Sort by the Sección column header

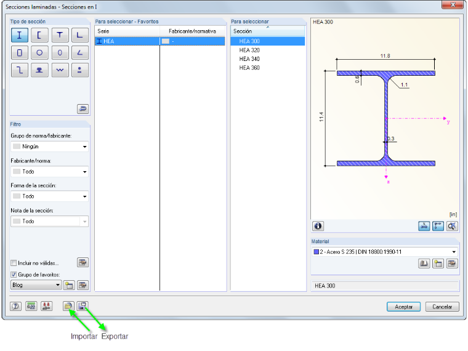tap(268, 31)
